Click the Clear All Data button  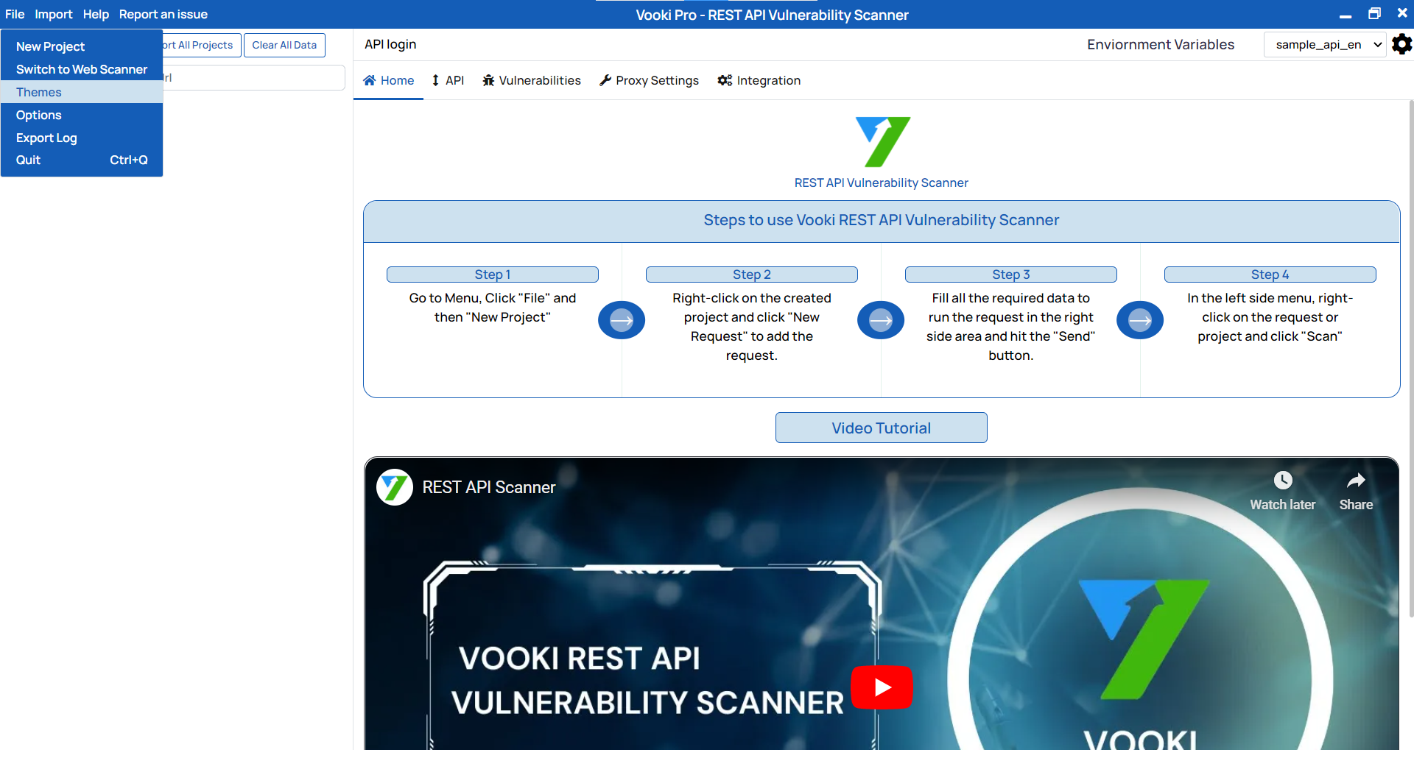click(x=284, y=45)
